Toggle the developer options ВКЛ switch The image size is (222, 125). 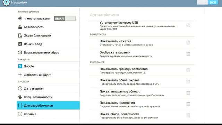pyautogui.click(x=207, y=2)
